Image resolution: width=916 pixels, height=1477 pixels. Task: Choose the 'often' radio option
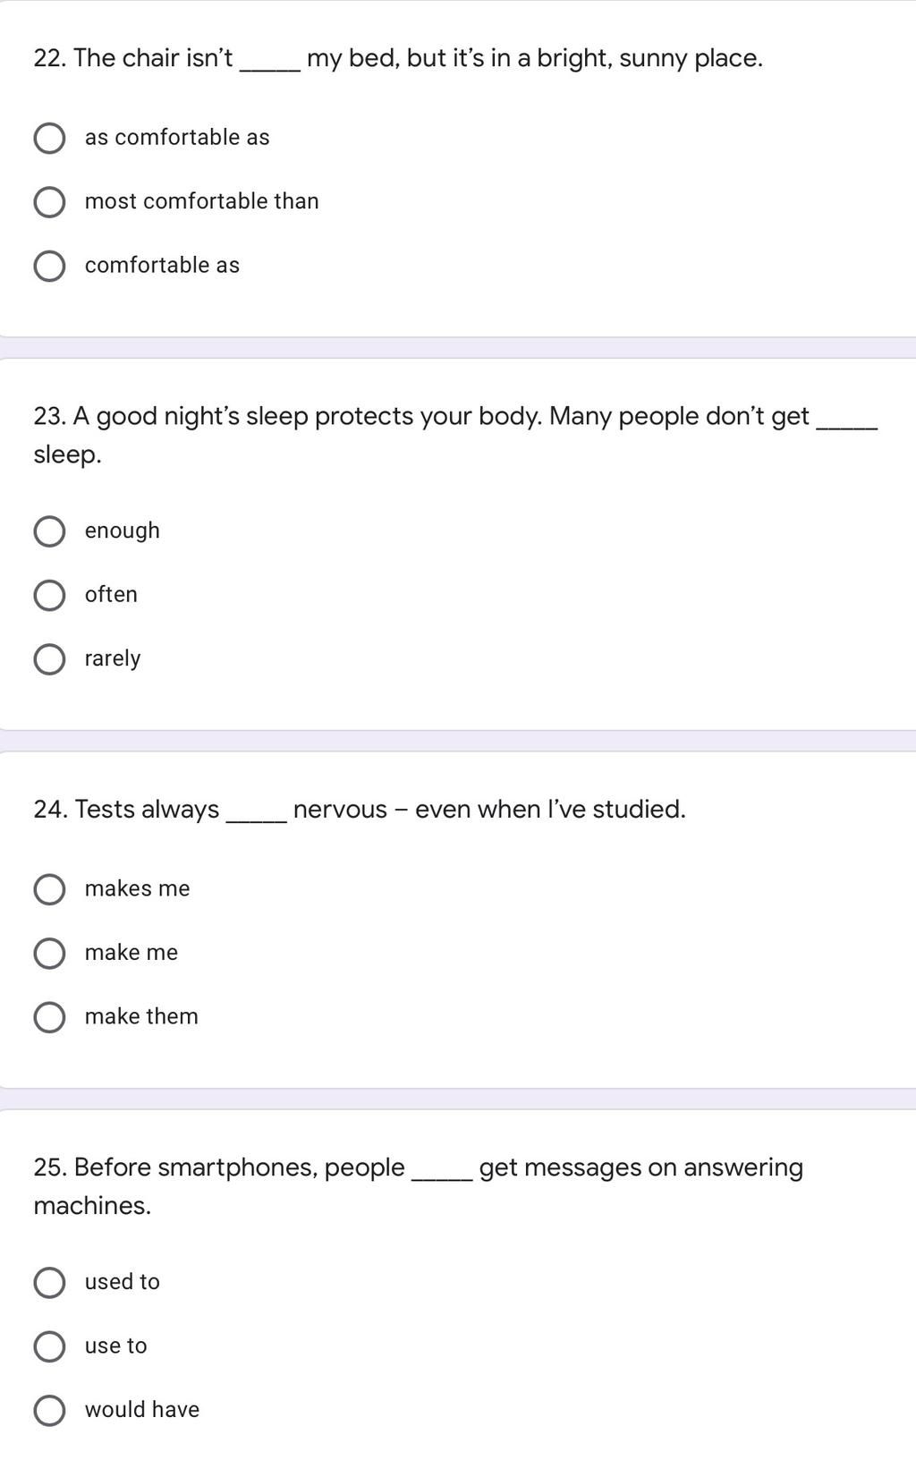49,595
